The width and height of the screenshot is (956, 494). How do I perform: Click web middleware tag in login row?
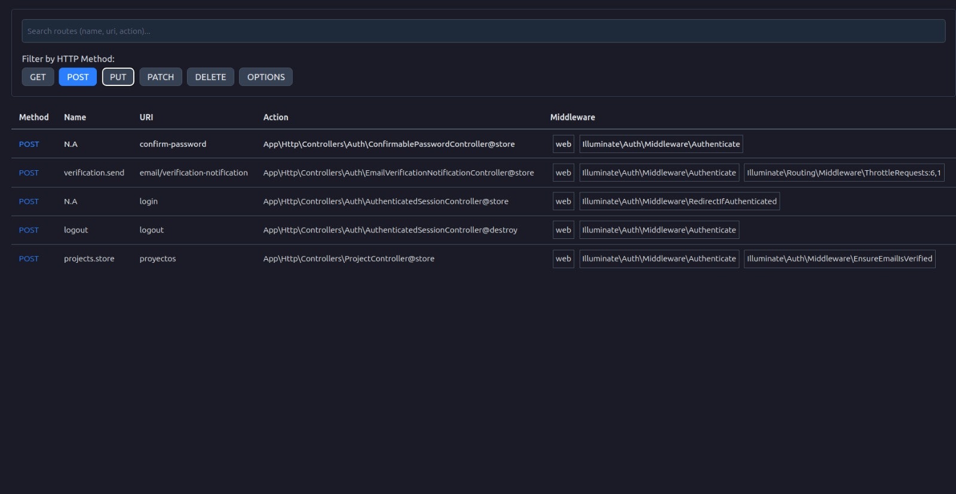click(563, 201)
